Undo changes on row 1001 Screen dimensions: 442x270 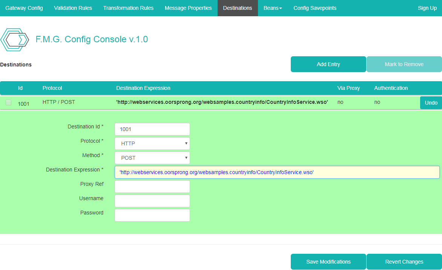pos(431,103)
